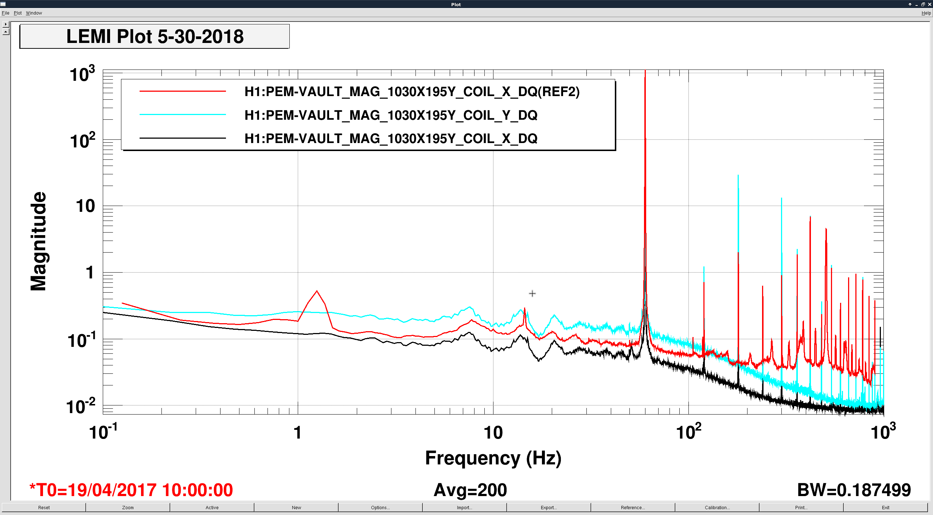Open the File menu
The width and height of the screenshot is (933, 515).
[x=5, y=13]
